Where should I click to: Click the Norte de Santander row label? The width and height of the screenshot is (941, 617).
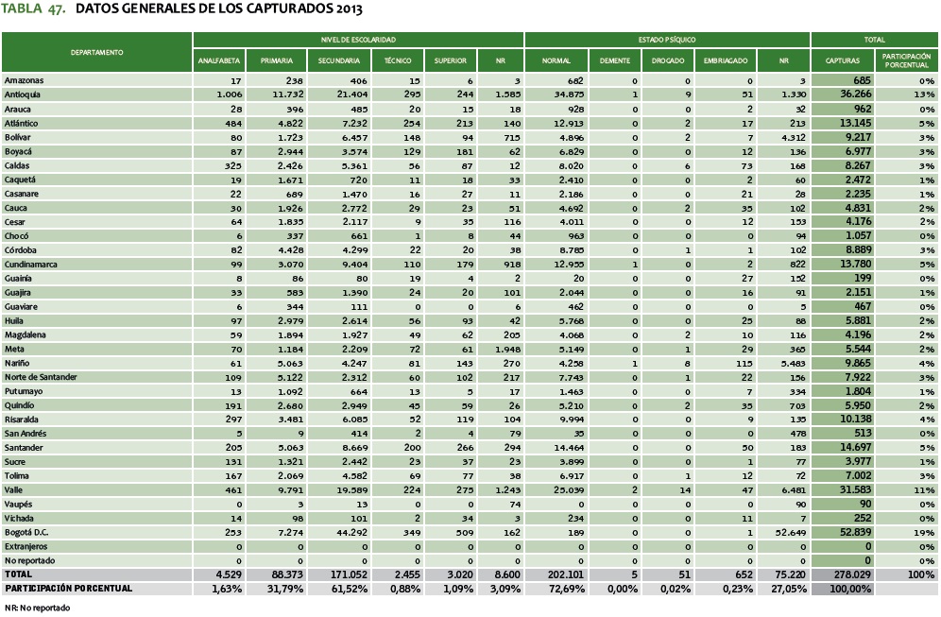[39, 377]
